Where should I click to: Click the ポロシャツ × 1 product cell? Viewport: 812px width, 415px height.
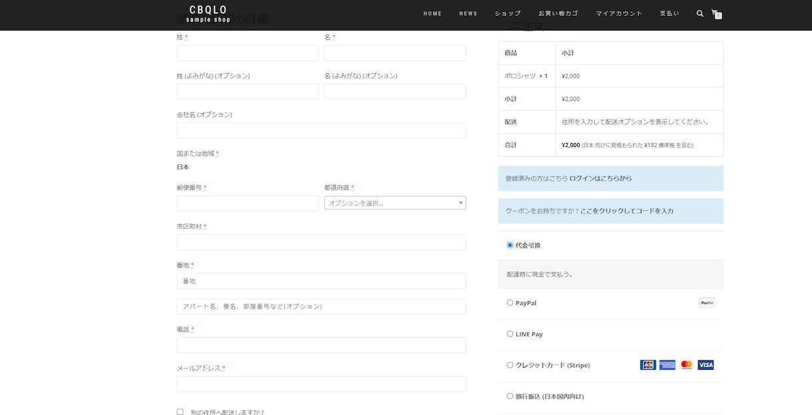[526, 76]
